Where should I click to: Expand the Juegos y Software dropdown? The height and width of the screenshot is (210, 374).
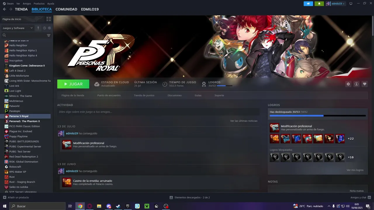point(18,28)
